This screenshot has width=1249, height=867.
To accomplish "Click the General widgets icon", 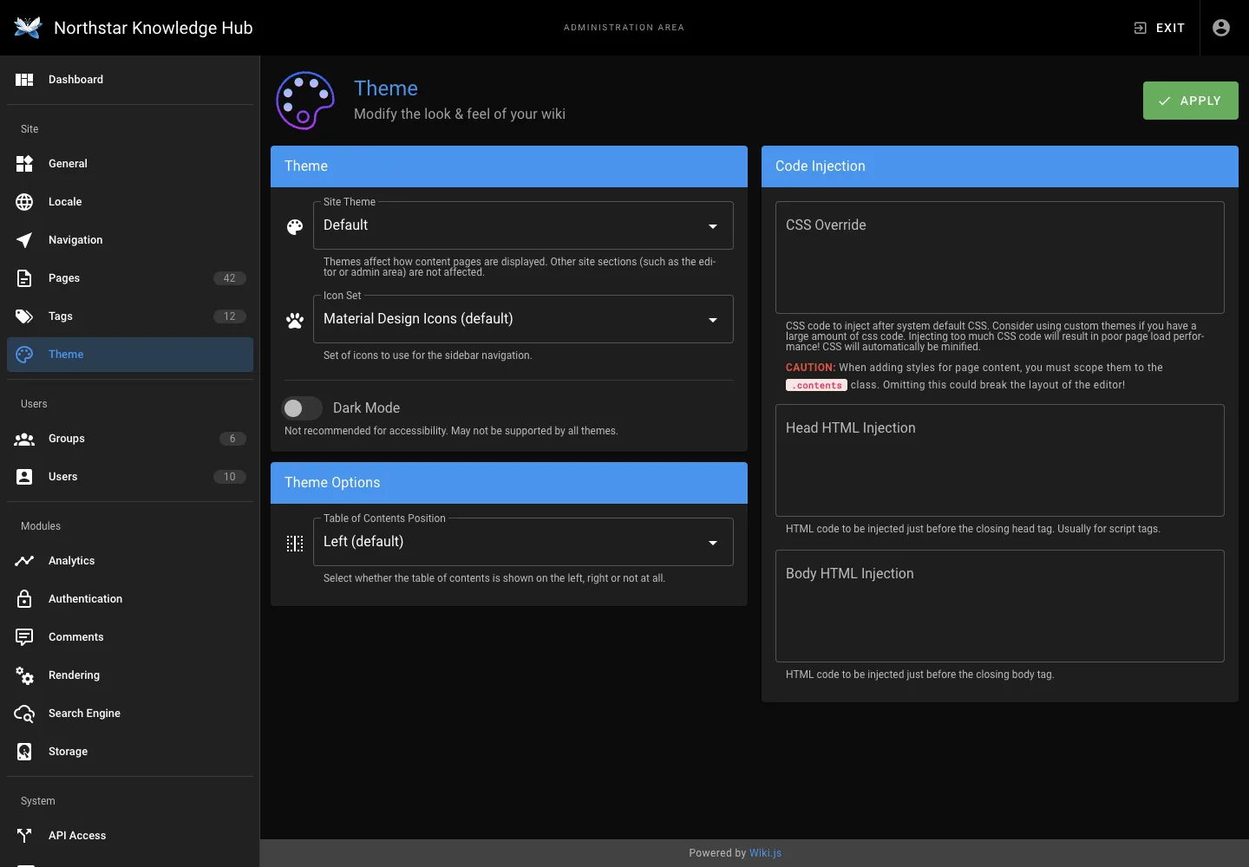I will coord(24,164).
